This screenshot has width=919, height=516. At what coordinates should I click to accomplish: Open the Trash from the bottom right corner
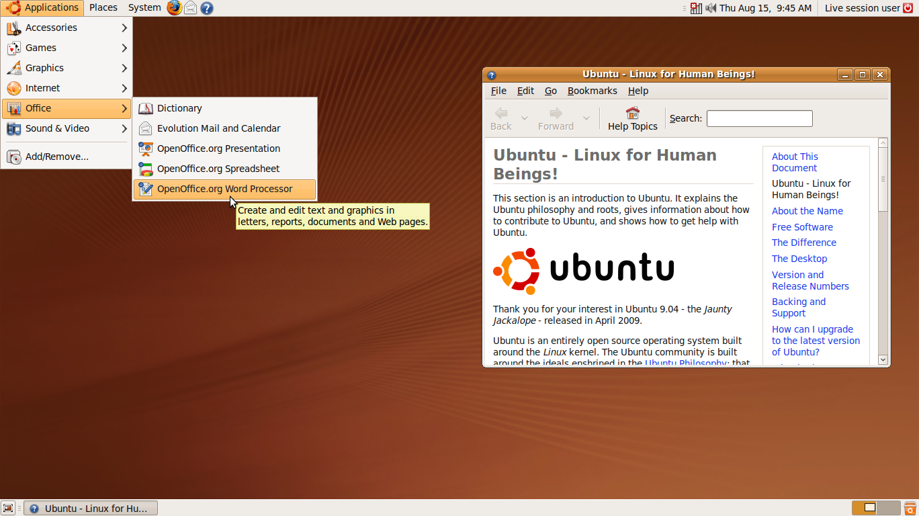pyautogui.click(x=911, y=508)
